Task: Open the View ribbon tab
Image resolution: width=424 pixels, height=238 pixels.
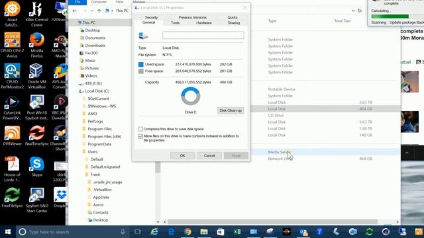Action: pyautogui.click(x=119, y=2)
